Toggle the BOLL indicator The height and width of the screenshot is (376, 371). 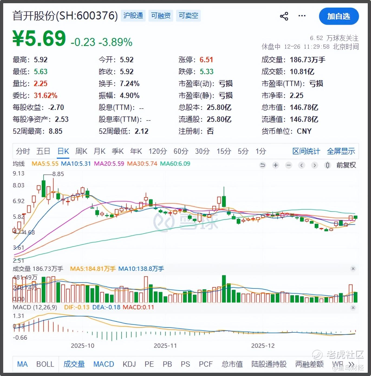coord(45,364)
